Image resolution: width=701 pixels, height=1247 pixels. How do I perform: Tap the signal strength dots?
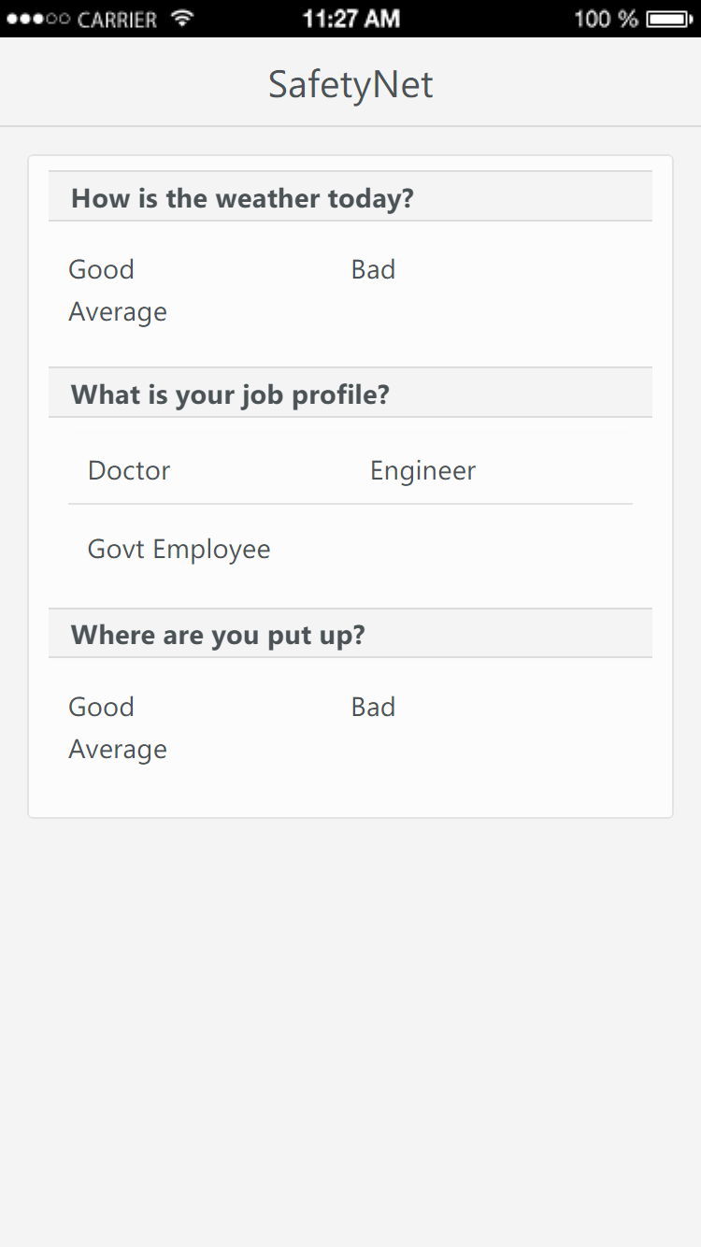click(37, 19)
